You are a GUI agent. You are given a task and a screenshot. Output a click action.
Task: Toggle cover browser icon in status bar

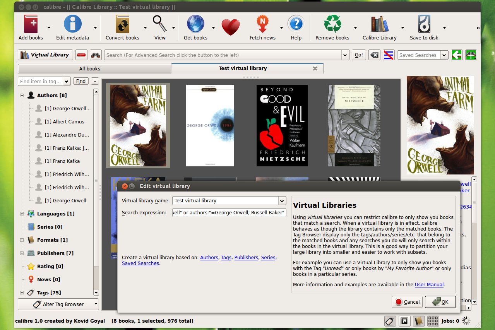[x=404, y=321]
